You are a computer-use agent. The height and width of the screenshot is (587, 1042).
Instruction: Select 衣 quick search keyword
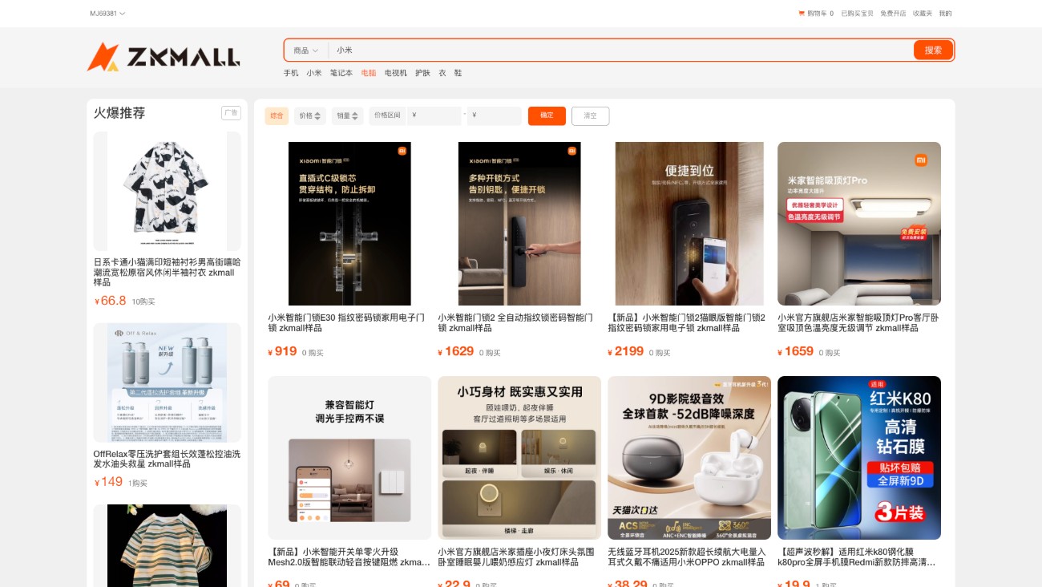[x=442, y=73]
